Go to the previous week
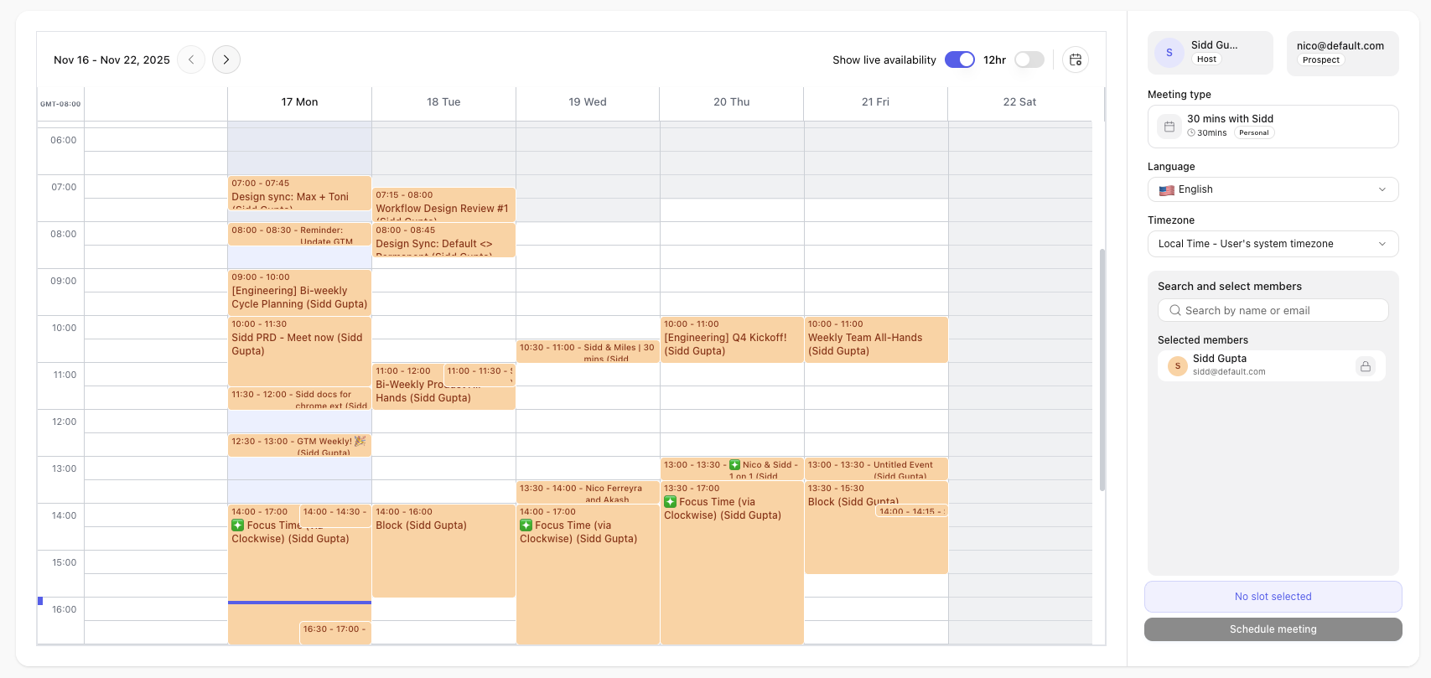This screenshot has width=1431, height=678. click(x=191, y=60)
